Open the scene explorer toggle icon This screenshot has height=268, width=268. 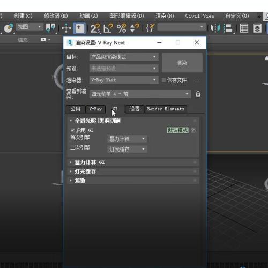tap(244, 28)
